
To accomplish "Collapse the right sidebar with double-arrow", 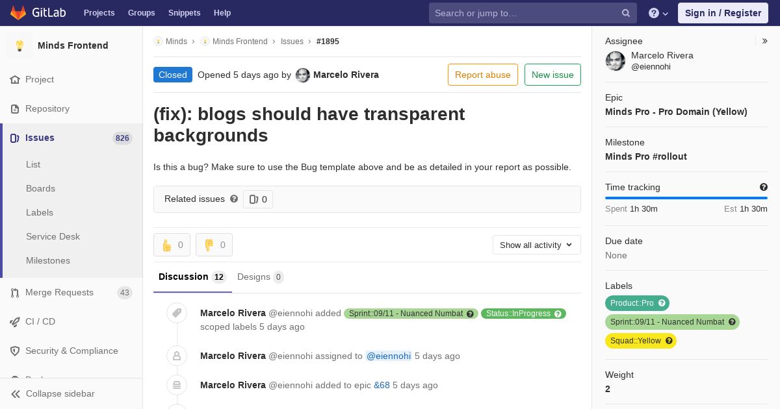I will tap(765, 41).
